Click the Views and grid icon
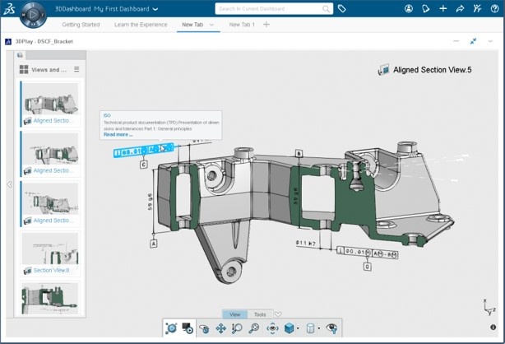Image resolution: width=505 pixels, height=344 pixels. pyautogui.click(x=24, y=69)
